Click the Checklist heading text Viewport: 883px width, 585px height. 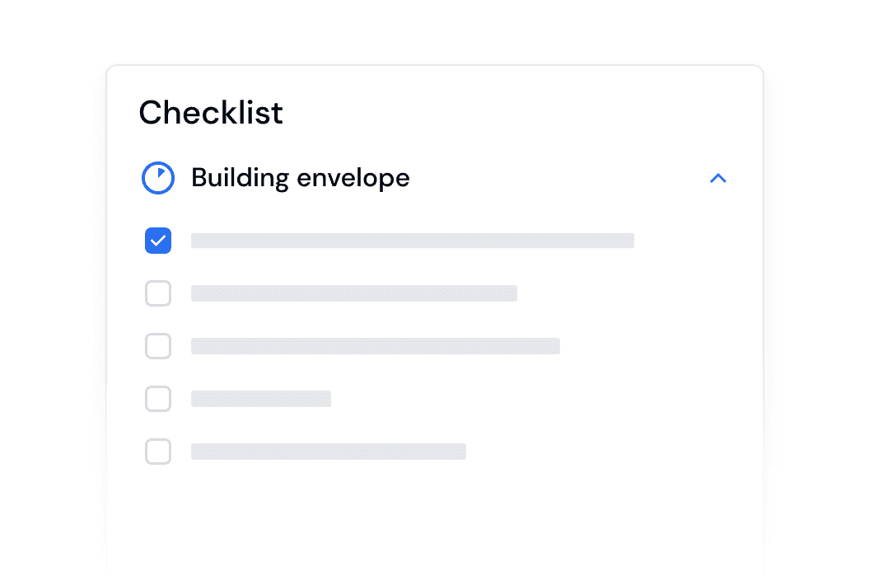click(211, 113)
